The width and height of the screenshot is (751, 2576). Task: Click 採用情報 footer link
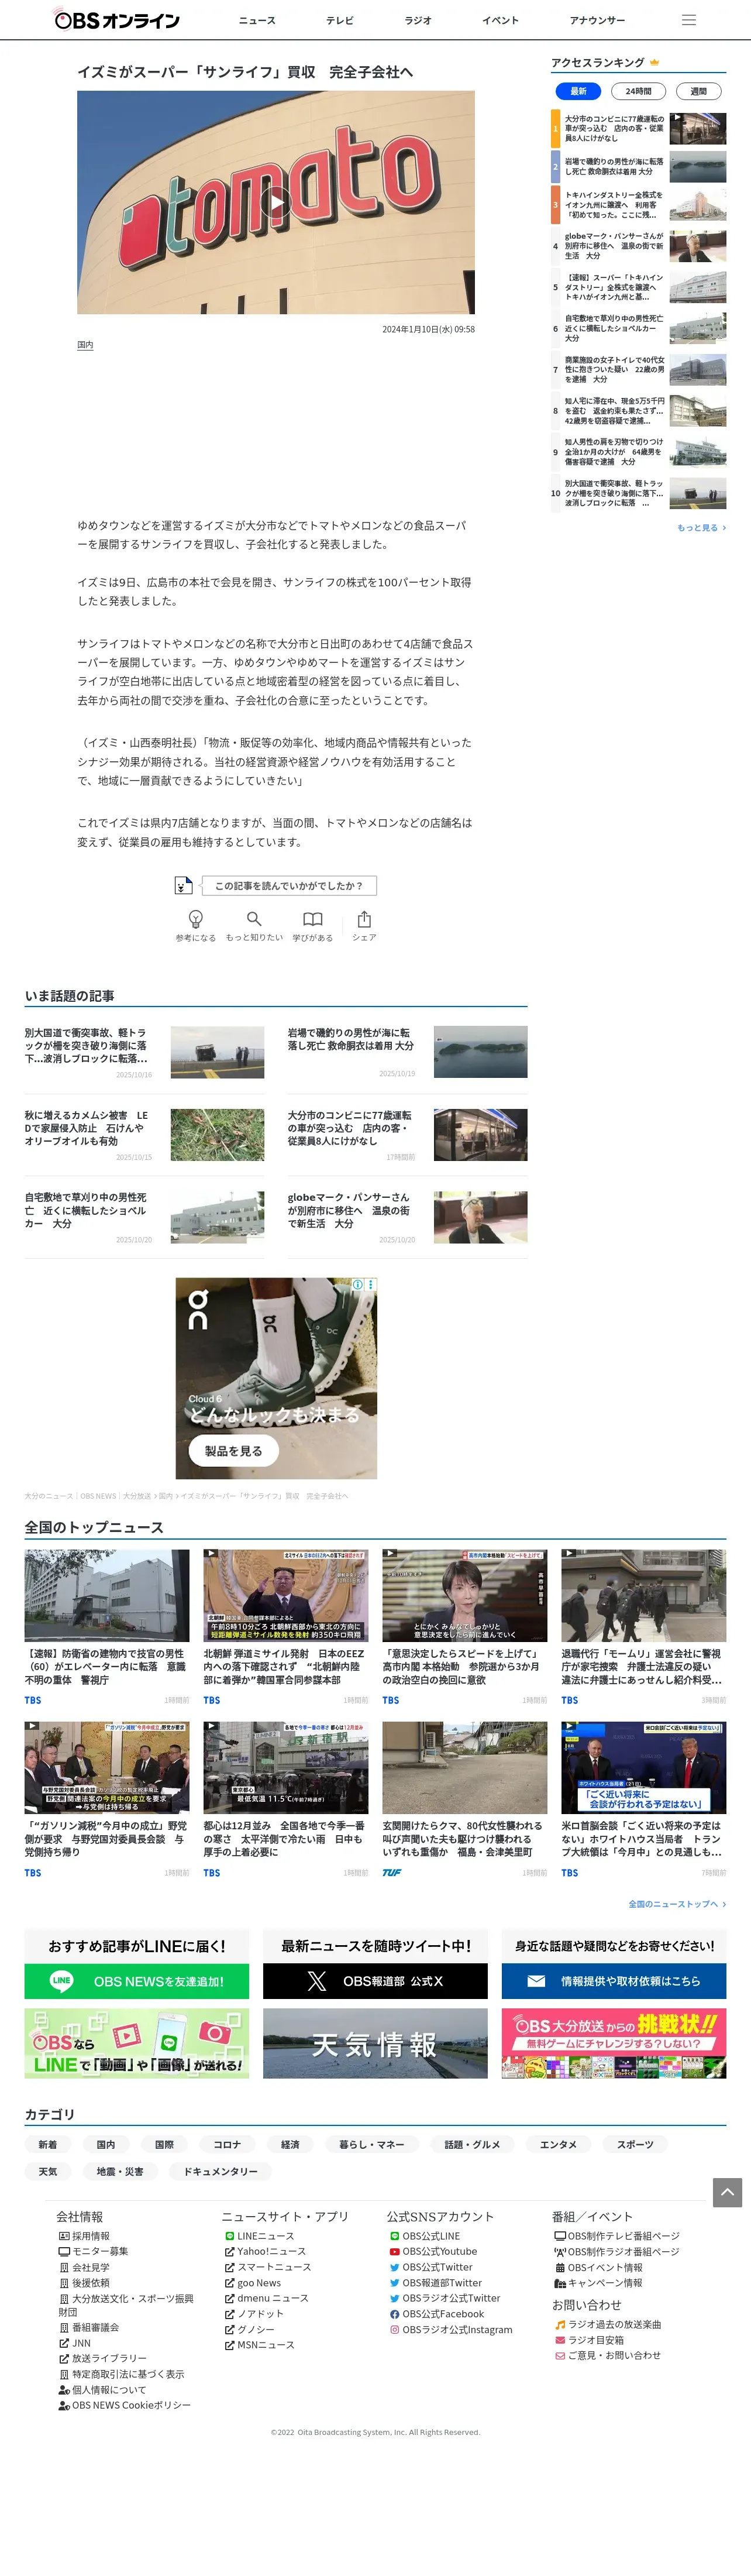(84, 2236)
